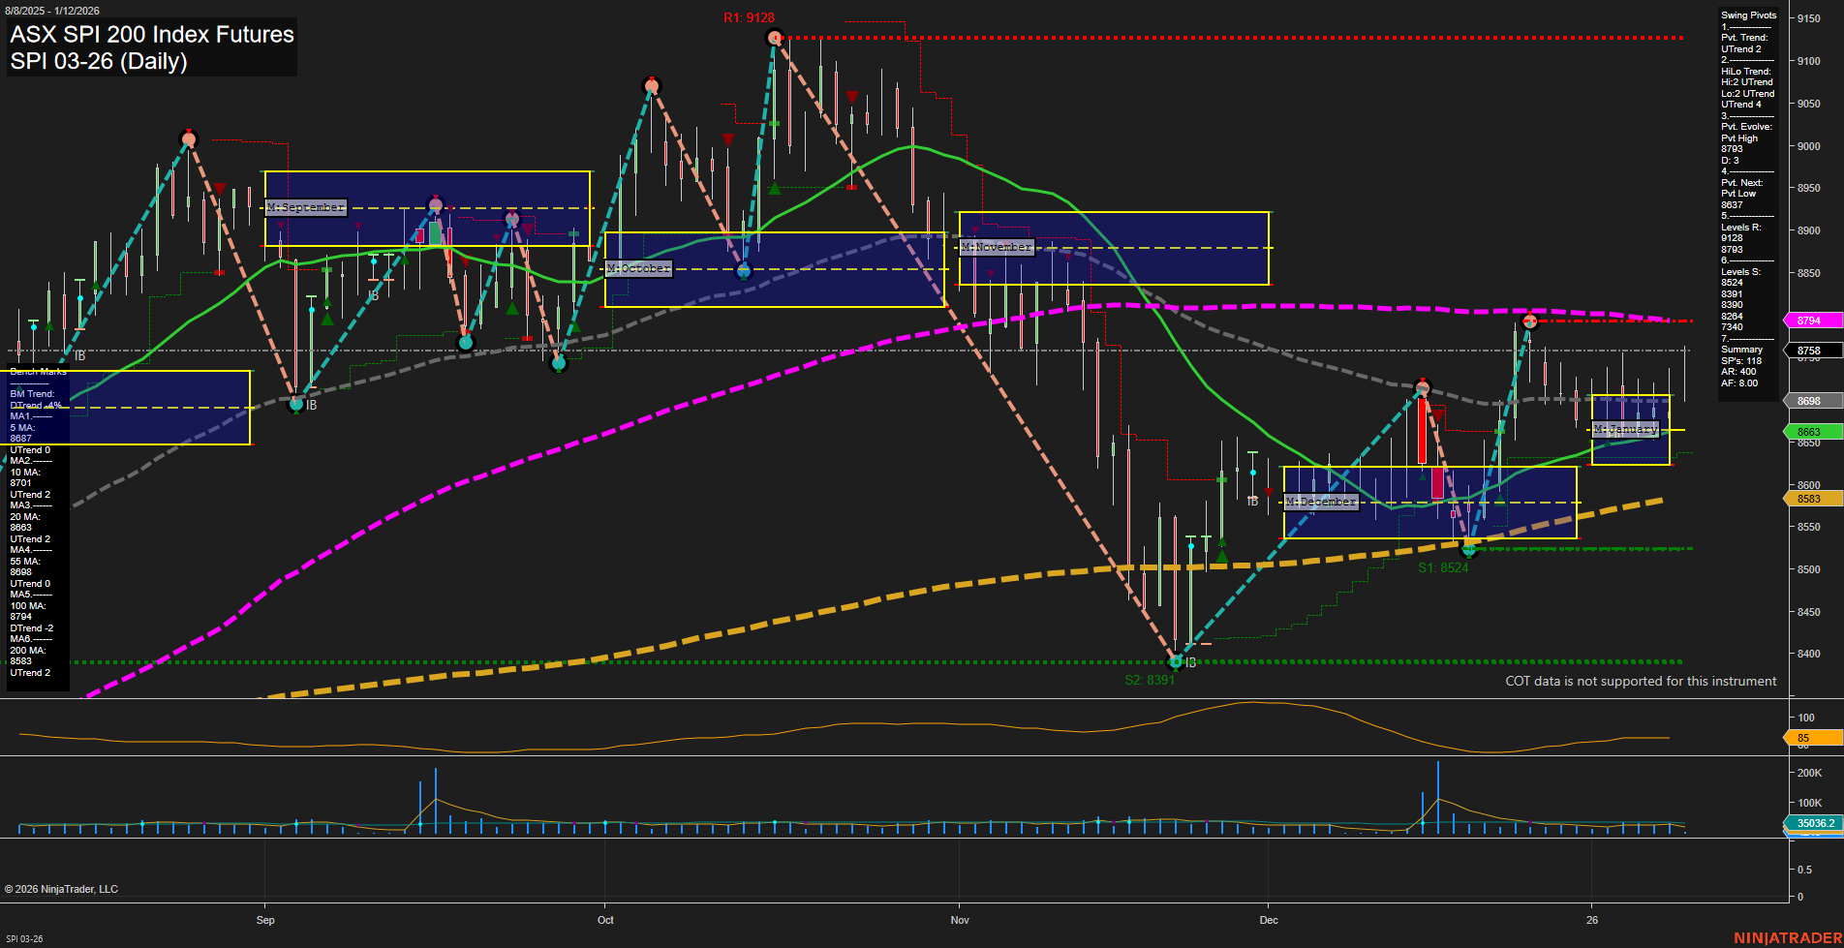Click the S2: 8391 support label
The image size is (1844, 948).
[1149, 678]
